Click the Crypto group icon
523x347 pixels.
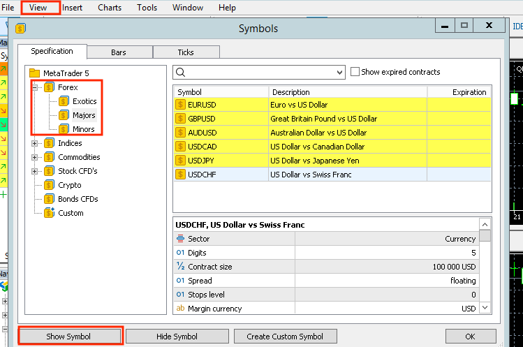49,185
